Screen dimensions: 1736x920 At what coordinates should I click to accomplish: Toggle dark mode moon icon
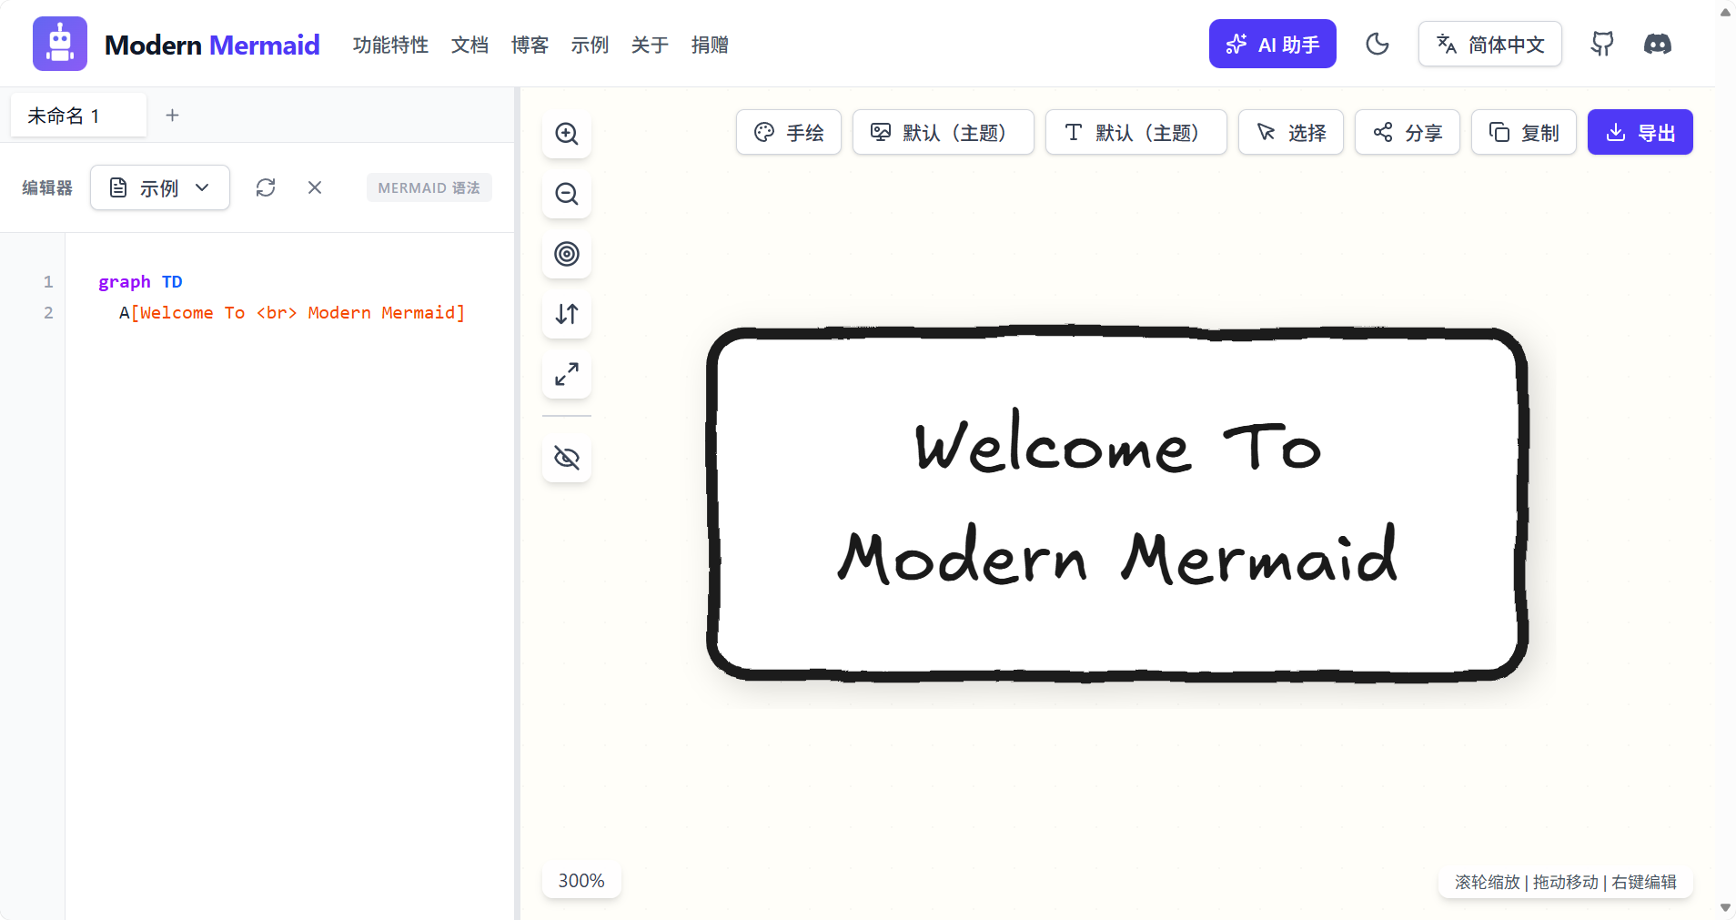click(1378, 44)
